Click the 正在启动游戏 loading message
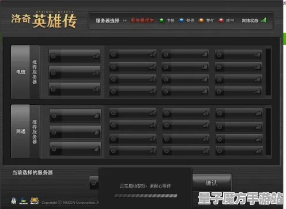286x209 pixels. 145,186
